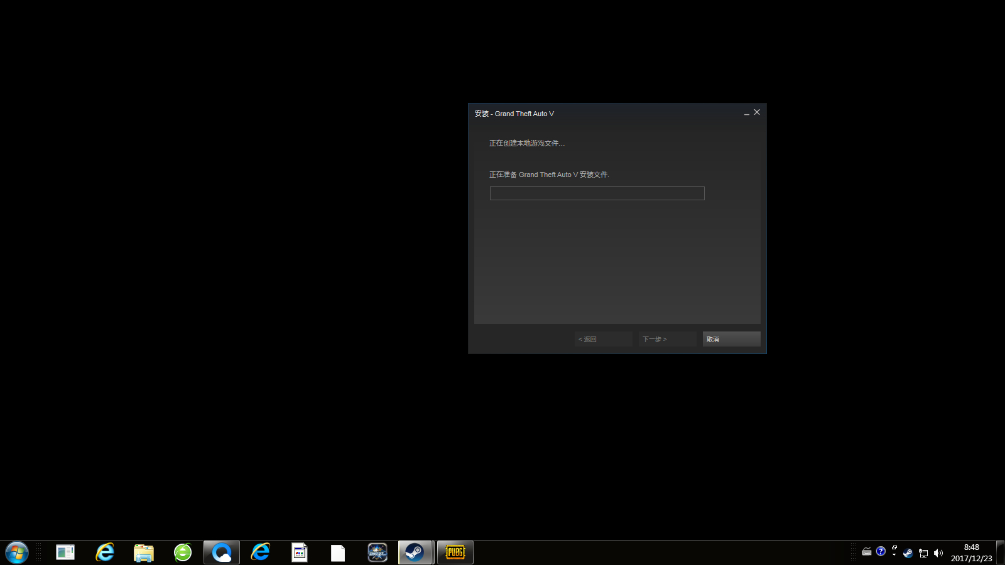
Task: Open Windows Explorer folder icon in taskbar
Action: coord(144,553)
